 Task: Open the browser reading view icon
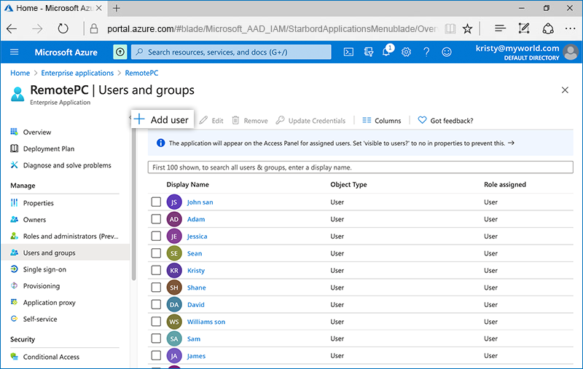click(x=450, y=28)
